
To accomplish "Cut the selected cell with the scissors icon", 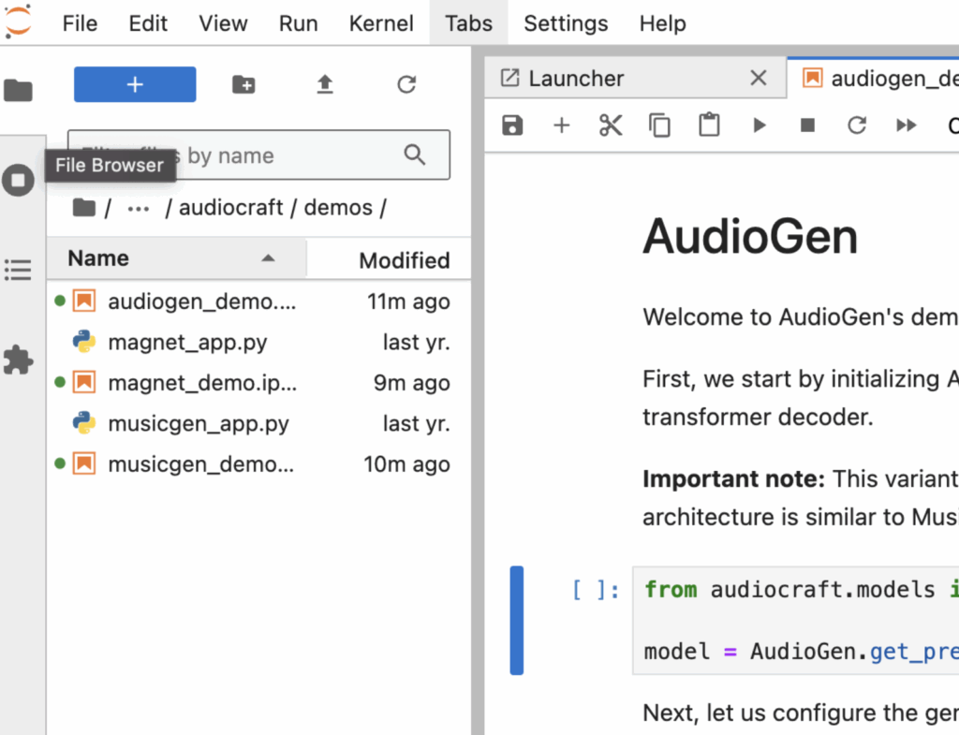I will click(x=611, y=125).
